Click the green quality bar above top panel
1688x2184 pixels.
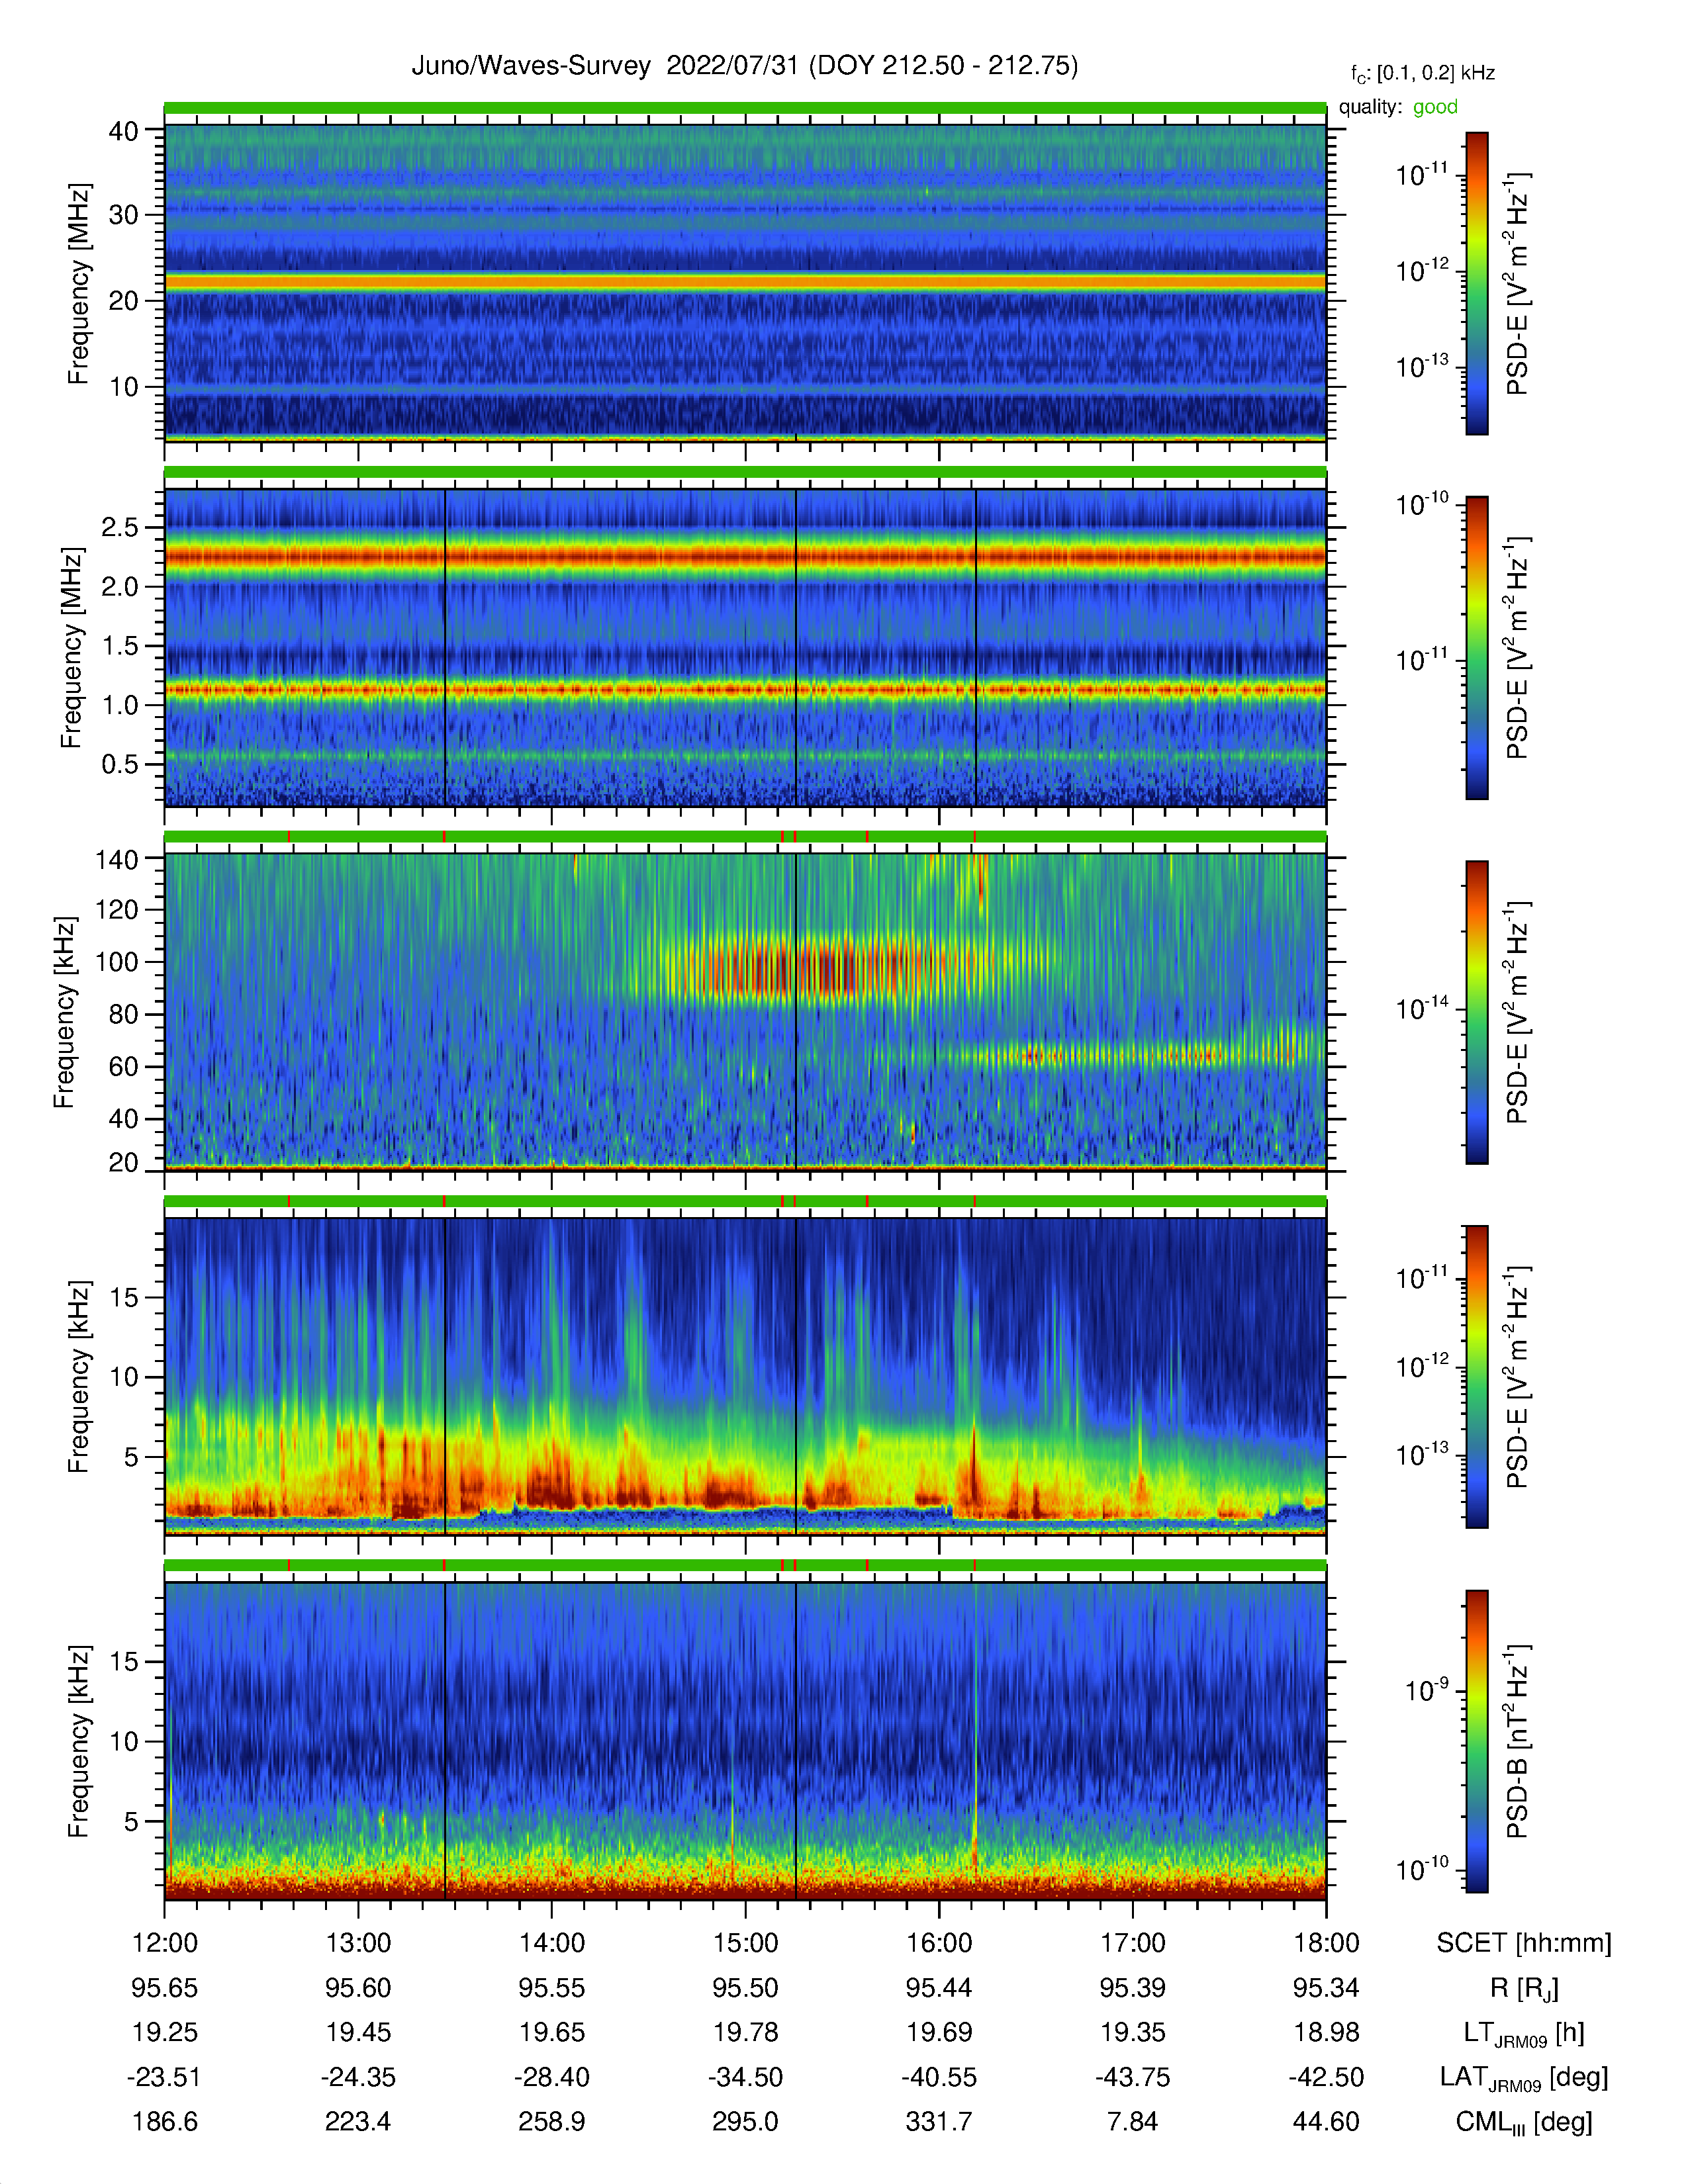click(745, 107)
